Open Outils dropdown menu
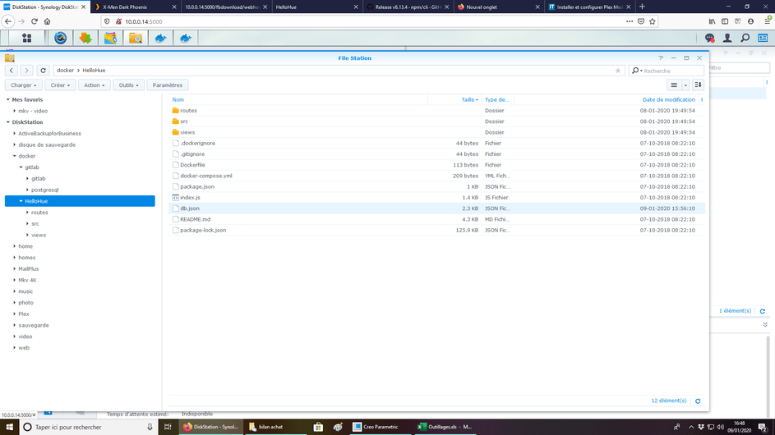This screenshot has width=775, height=435. point(128,85)
